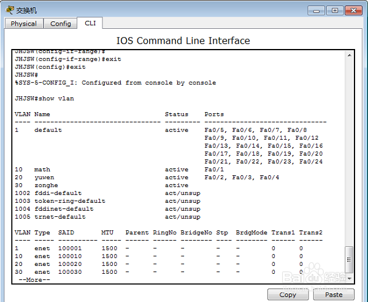Viewport: 368px width, 302px height.
Task: Switch to the Physical tab
Action: click(x=24, y=23)
